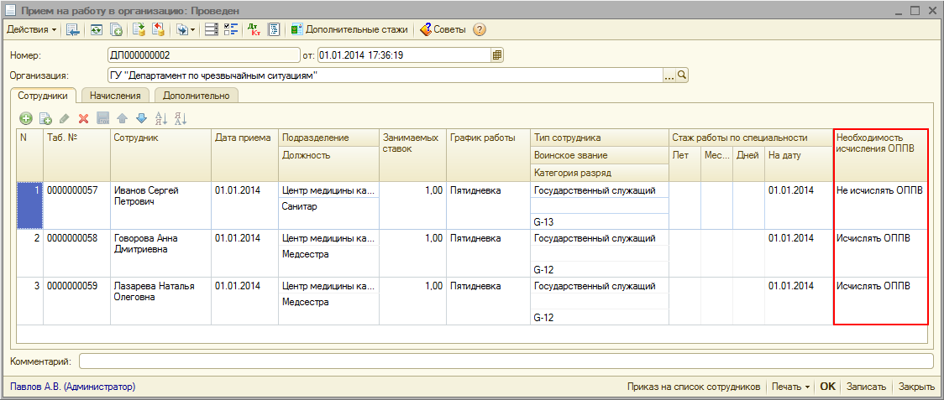Click the green add row icon

click(x=26, y=119)
